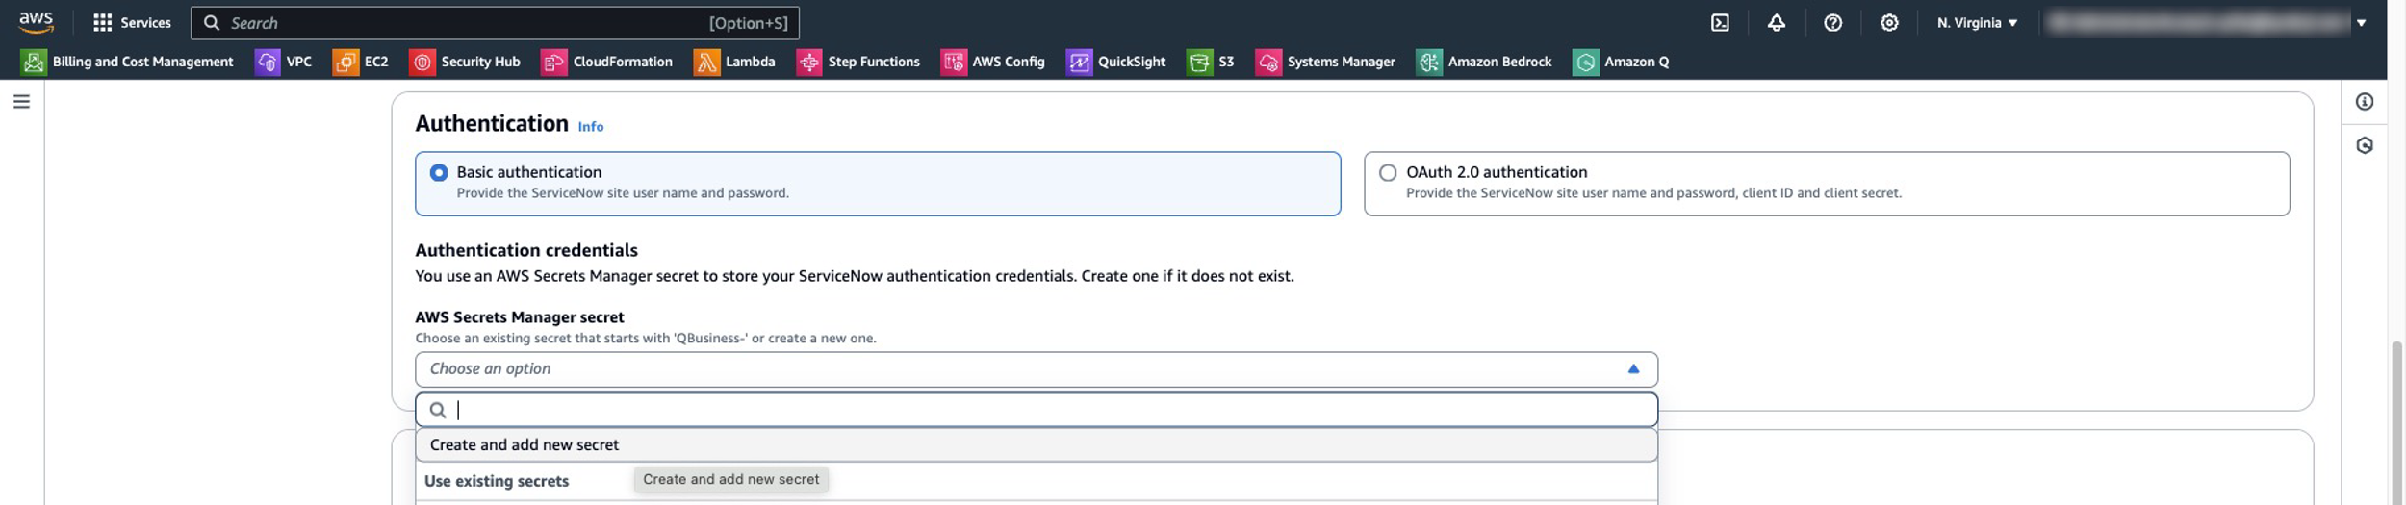2406x505 pixels.
Task: Open the Amazon Bedrock shortcut
Action: pos(1484,62)
